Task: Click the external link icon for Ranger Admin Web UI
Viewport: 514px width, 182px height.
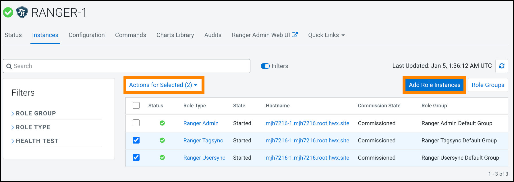Action: click(295, 35)
